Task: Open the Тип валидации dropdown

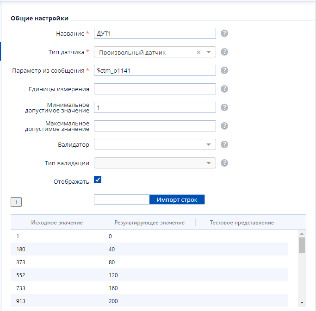Action: [155, 163]
